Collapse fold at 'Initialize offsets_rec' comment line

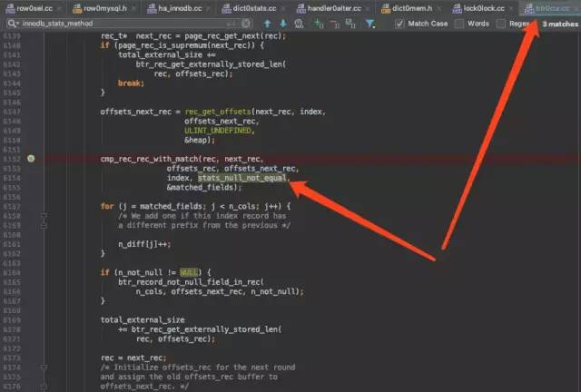(x=44, y=367)
